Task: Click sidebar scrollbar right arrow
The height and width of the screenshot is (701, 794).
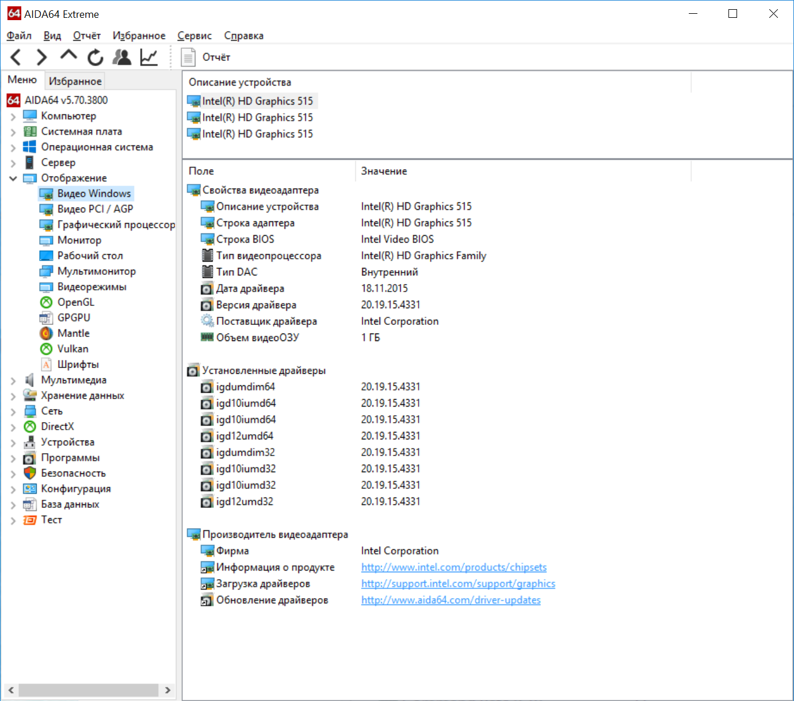Action: [x=167, y=690]
